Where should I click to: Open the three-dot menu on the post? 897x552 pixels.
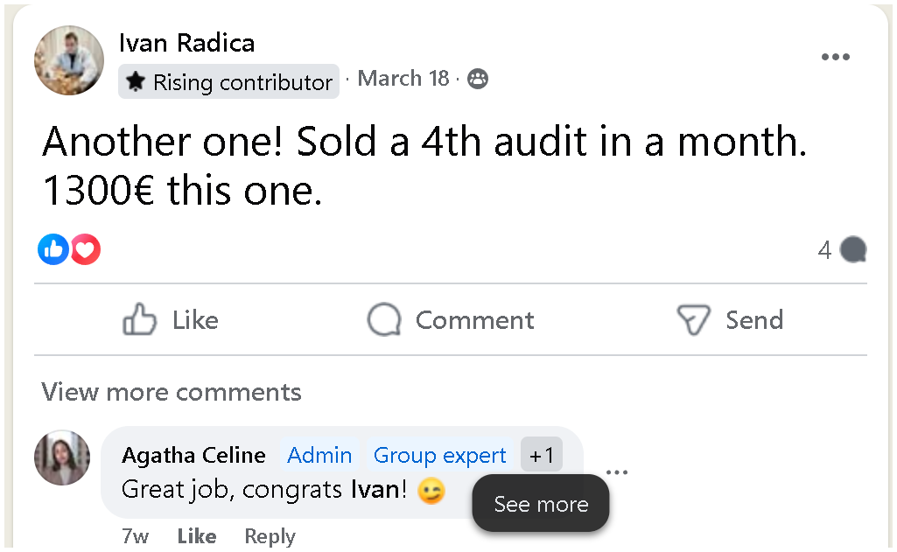[836, 56]
